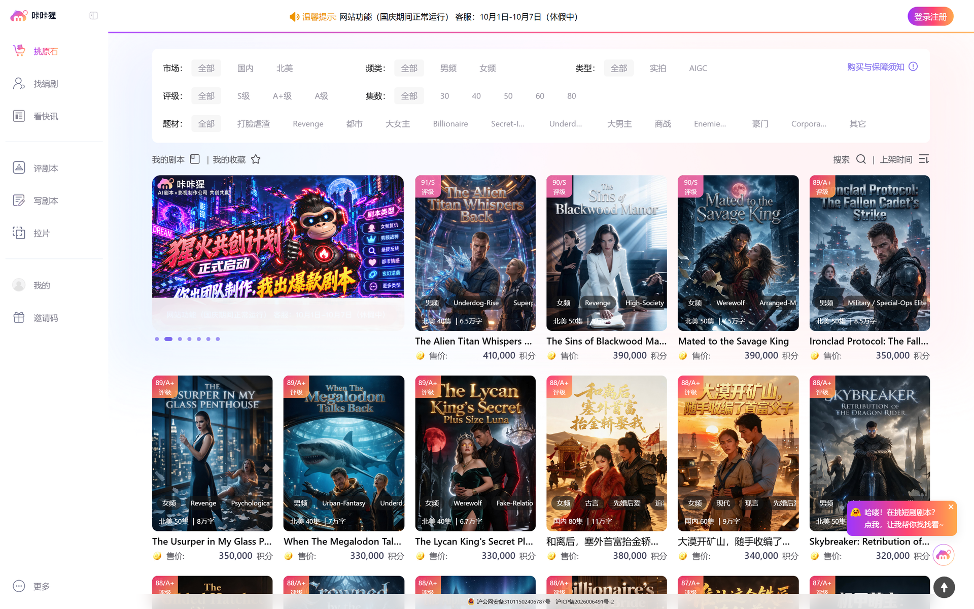Open 我的收藏 star icon
The height and width of the screenshot is (609, 974).
coord(256,159)
